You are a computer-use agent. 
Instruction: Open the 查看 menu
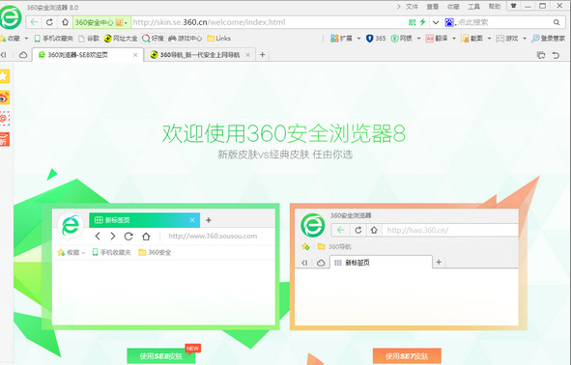(x=432, y=7)
